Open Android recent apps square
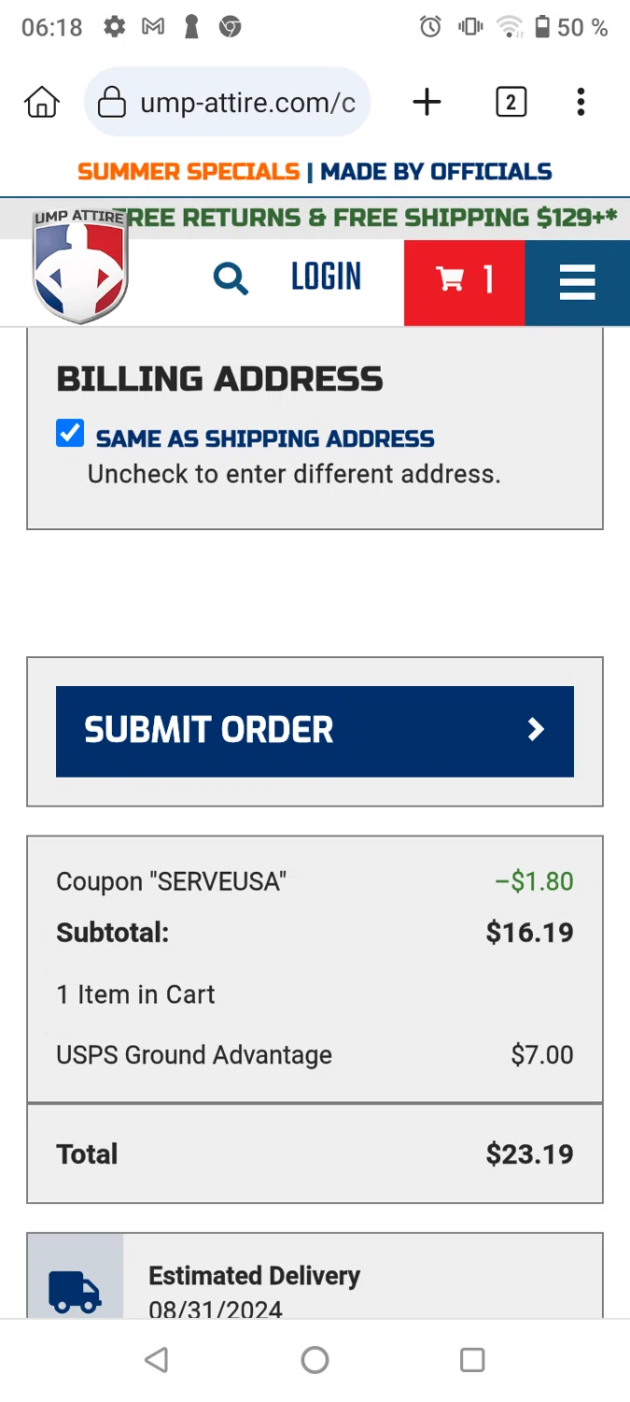630x1402 pixels. [472, 1360]
